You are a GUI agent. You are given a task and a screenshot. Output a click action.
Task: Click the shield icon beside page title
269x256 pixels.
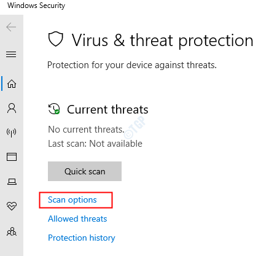(x=55, y=39)
